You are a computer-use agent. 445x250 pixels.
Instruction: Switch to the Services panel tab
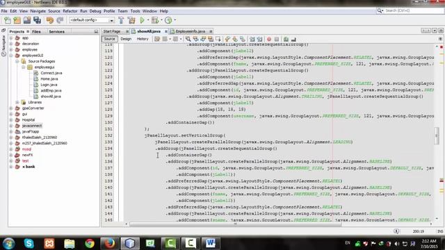pos(56,32)
